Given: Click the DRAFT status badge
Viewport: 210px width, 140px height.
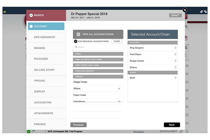Looking at the screenshot, I should tap(175, 15).
